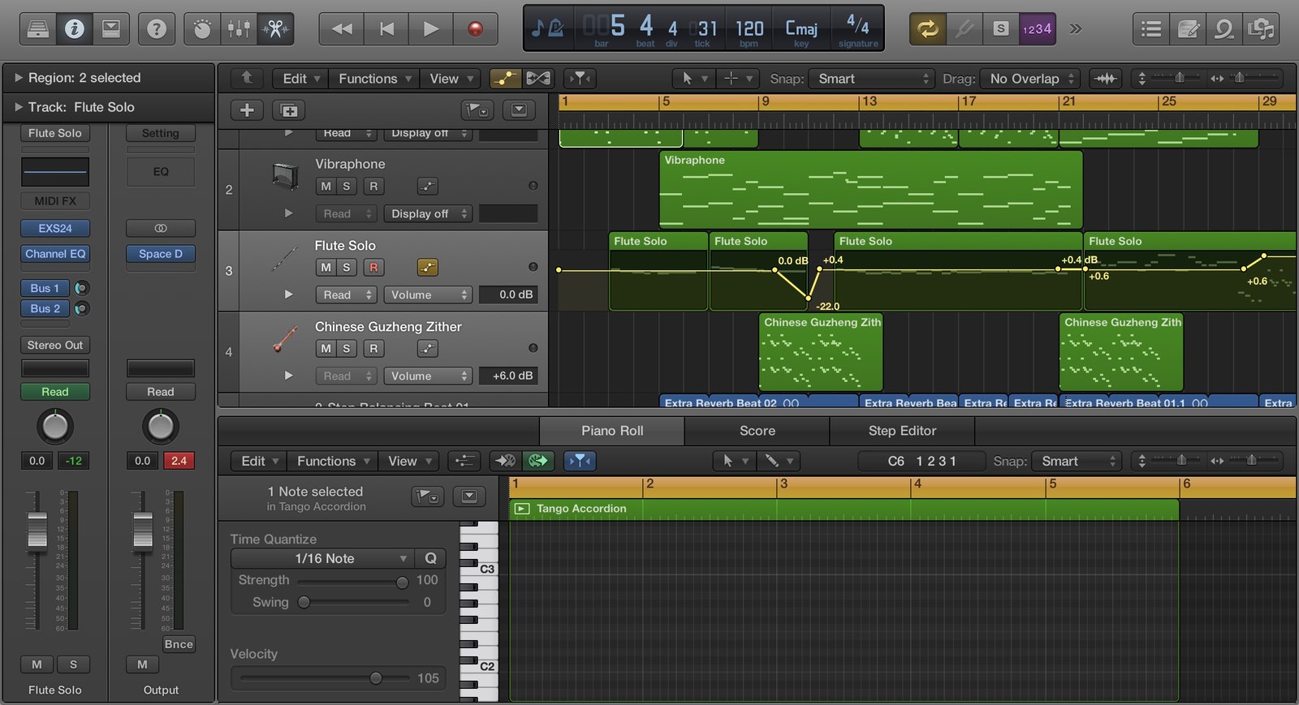Screen dimensions: 1299x705
Task: Switch to the Step Editor tab
Action: 902,431
